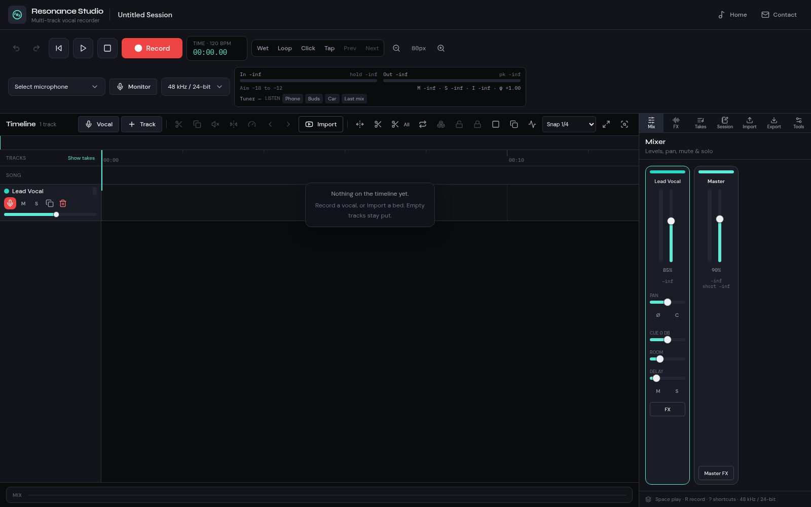Start recording with the red Record button
This screenshot has height=507, width=811.
[x=152, y=48]
